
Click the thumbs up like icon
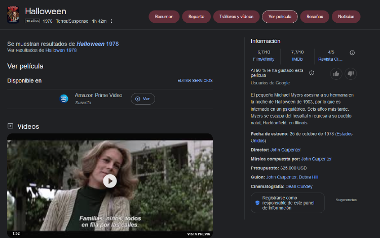[x=335, y=74]
